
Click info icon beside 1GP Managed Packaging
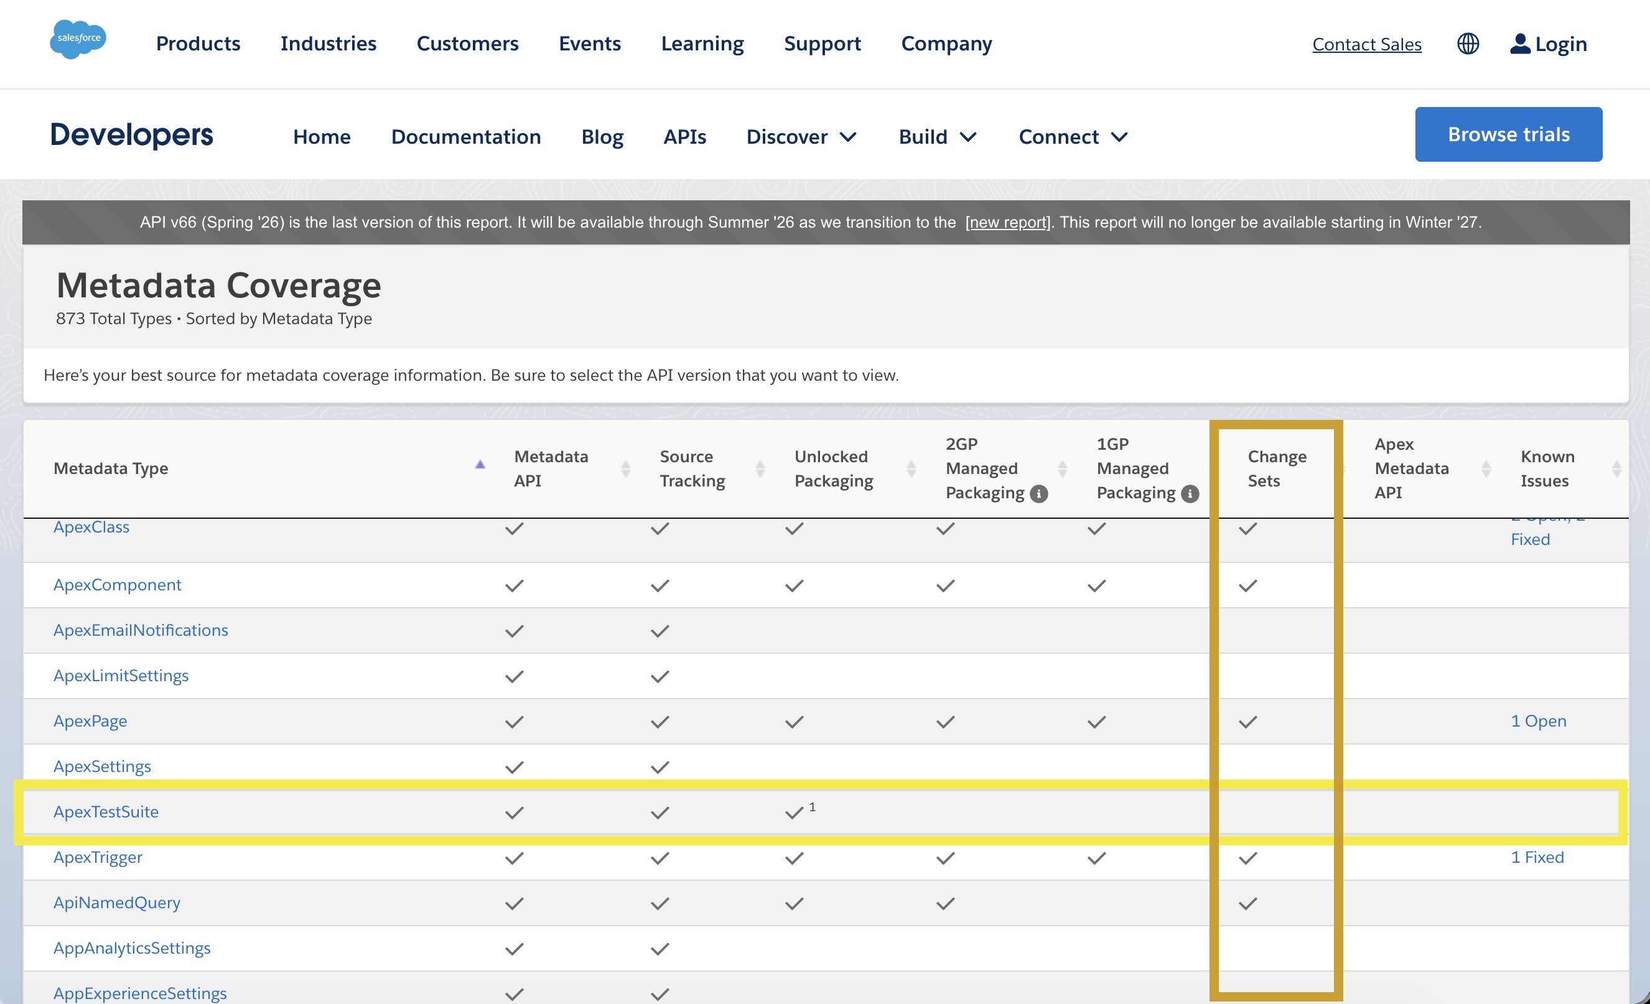coord(1190,494)
